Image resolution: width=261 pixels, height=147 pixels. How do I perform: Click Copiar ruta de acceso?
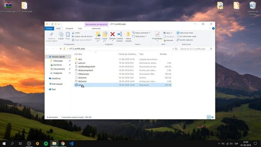[82, 36]
